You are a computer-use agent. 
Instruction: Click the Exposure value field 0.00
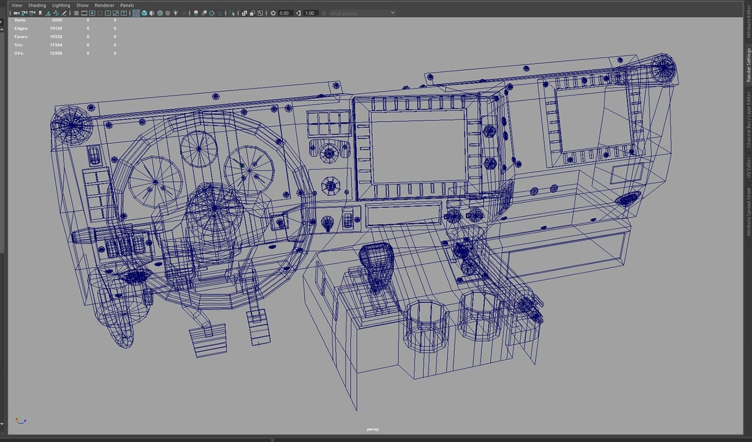[x=285, y=13]
